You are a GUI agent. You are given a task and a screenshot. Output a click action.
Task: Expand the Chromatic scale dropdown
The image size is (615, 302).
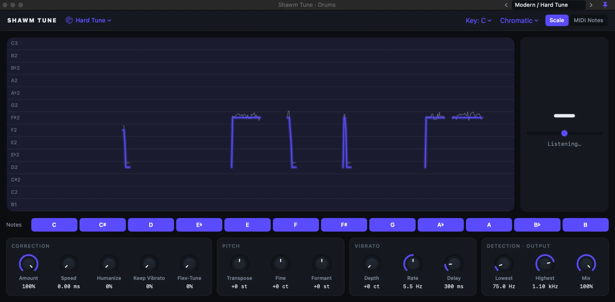pyautogui.click(x=519, y=20)
